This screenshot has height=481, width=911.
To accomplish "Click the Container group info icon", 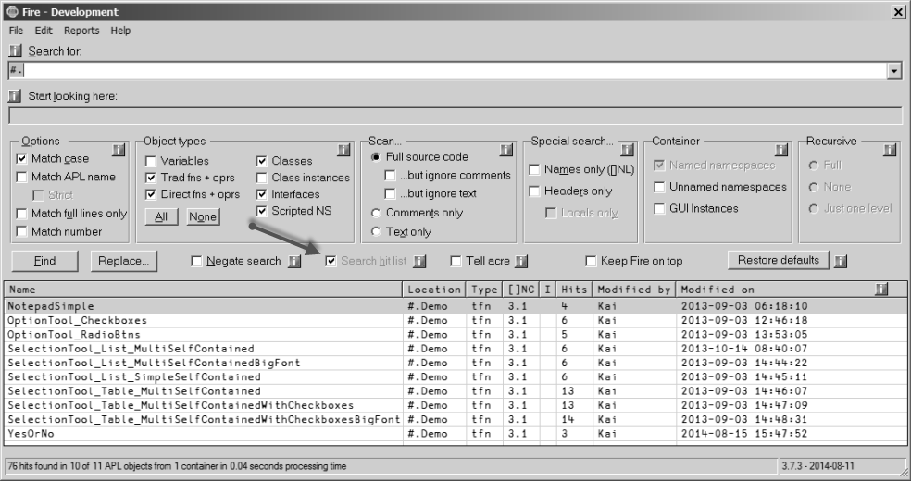I will [x=781, y=150].
